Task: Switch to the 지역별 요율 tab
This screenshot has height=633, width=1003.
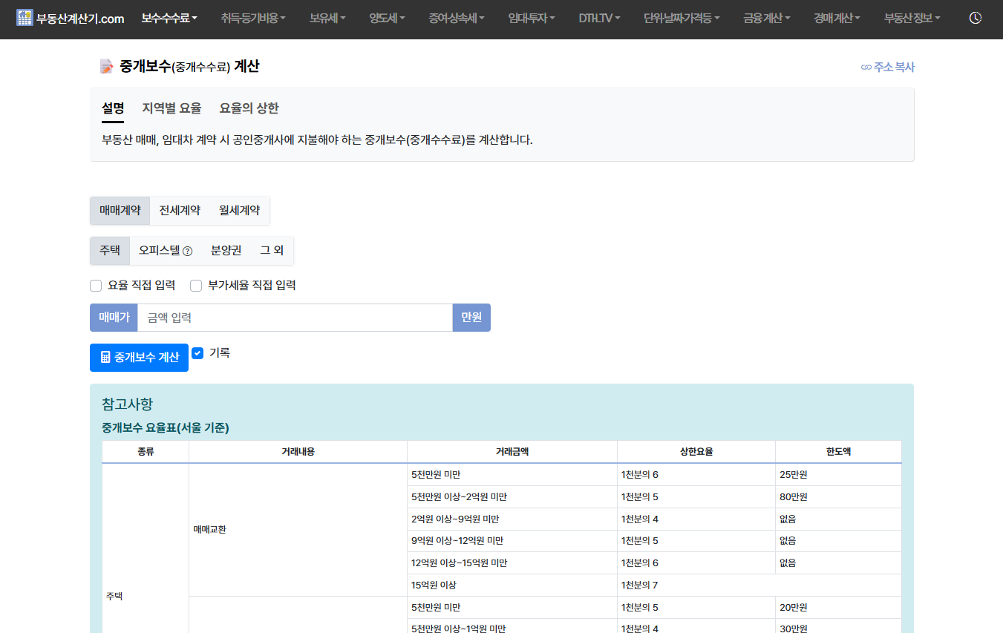Action: pyautogui.click(x=174, y=108)
